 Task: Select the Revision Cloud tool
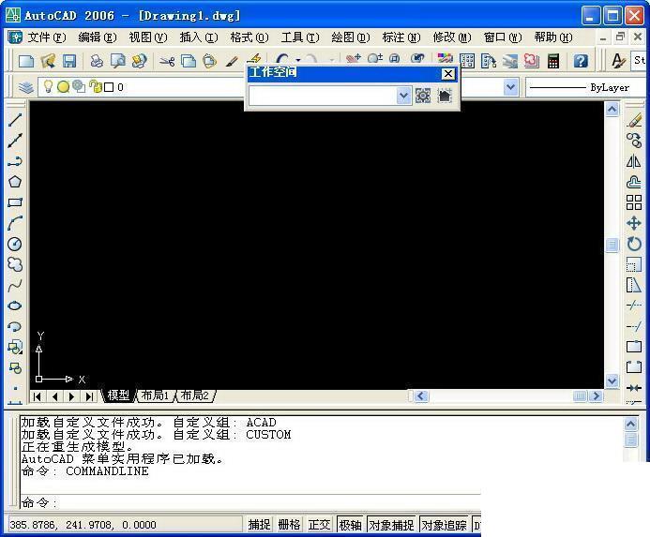(15, 264)
